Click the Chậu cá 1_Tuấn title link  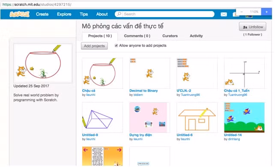click(x=236, y=91)
